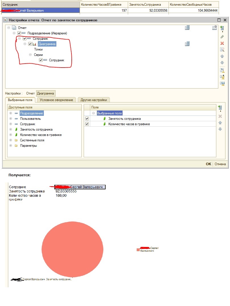Select the Точки row in the structure tree

click(38, 49)
